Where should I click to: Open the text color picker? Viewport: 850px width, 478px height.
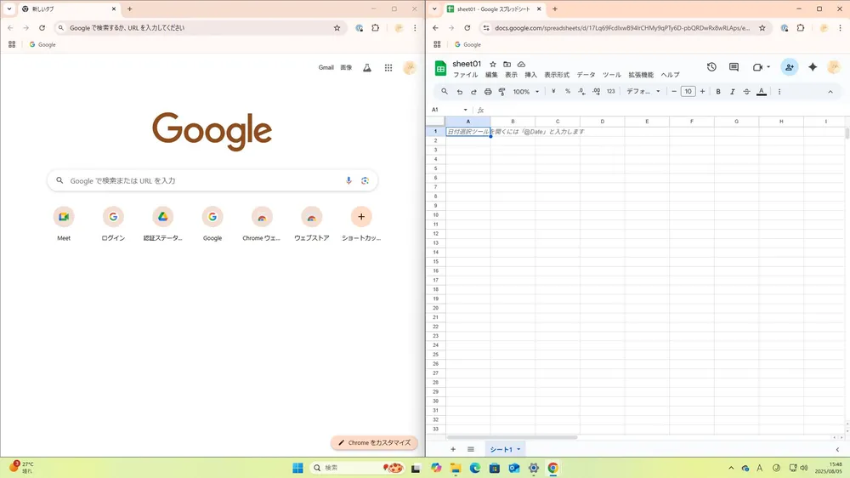pos(761,92)
